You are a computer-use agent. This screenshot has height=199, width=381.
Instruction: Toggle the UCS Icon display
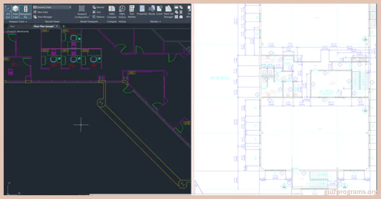[8, 11]
